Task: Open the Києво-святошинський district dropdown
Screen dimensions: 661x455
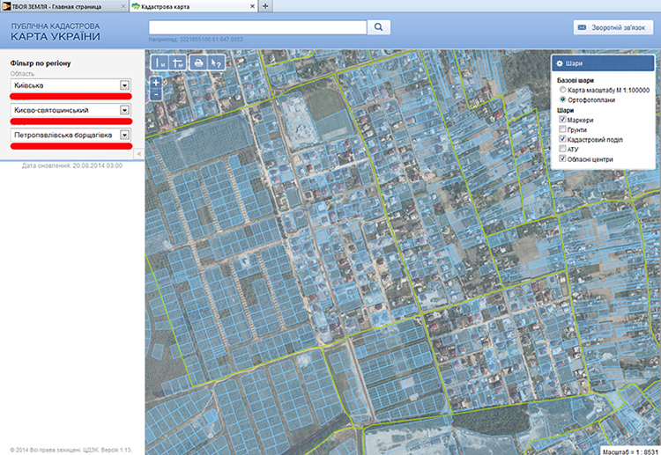Action: click(124, 110)
